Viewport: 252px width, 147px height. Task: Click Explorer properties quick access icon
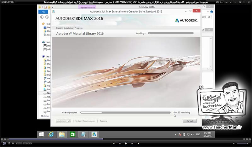pos(46,7)
